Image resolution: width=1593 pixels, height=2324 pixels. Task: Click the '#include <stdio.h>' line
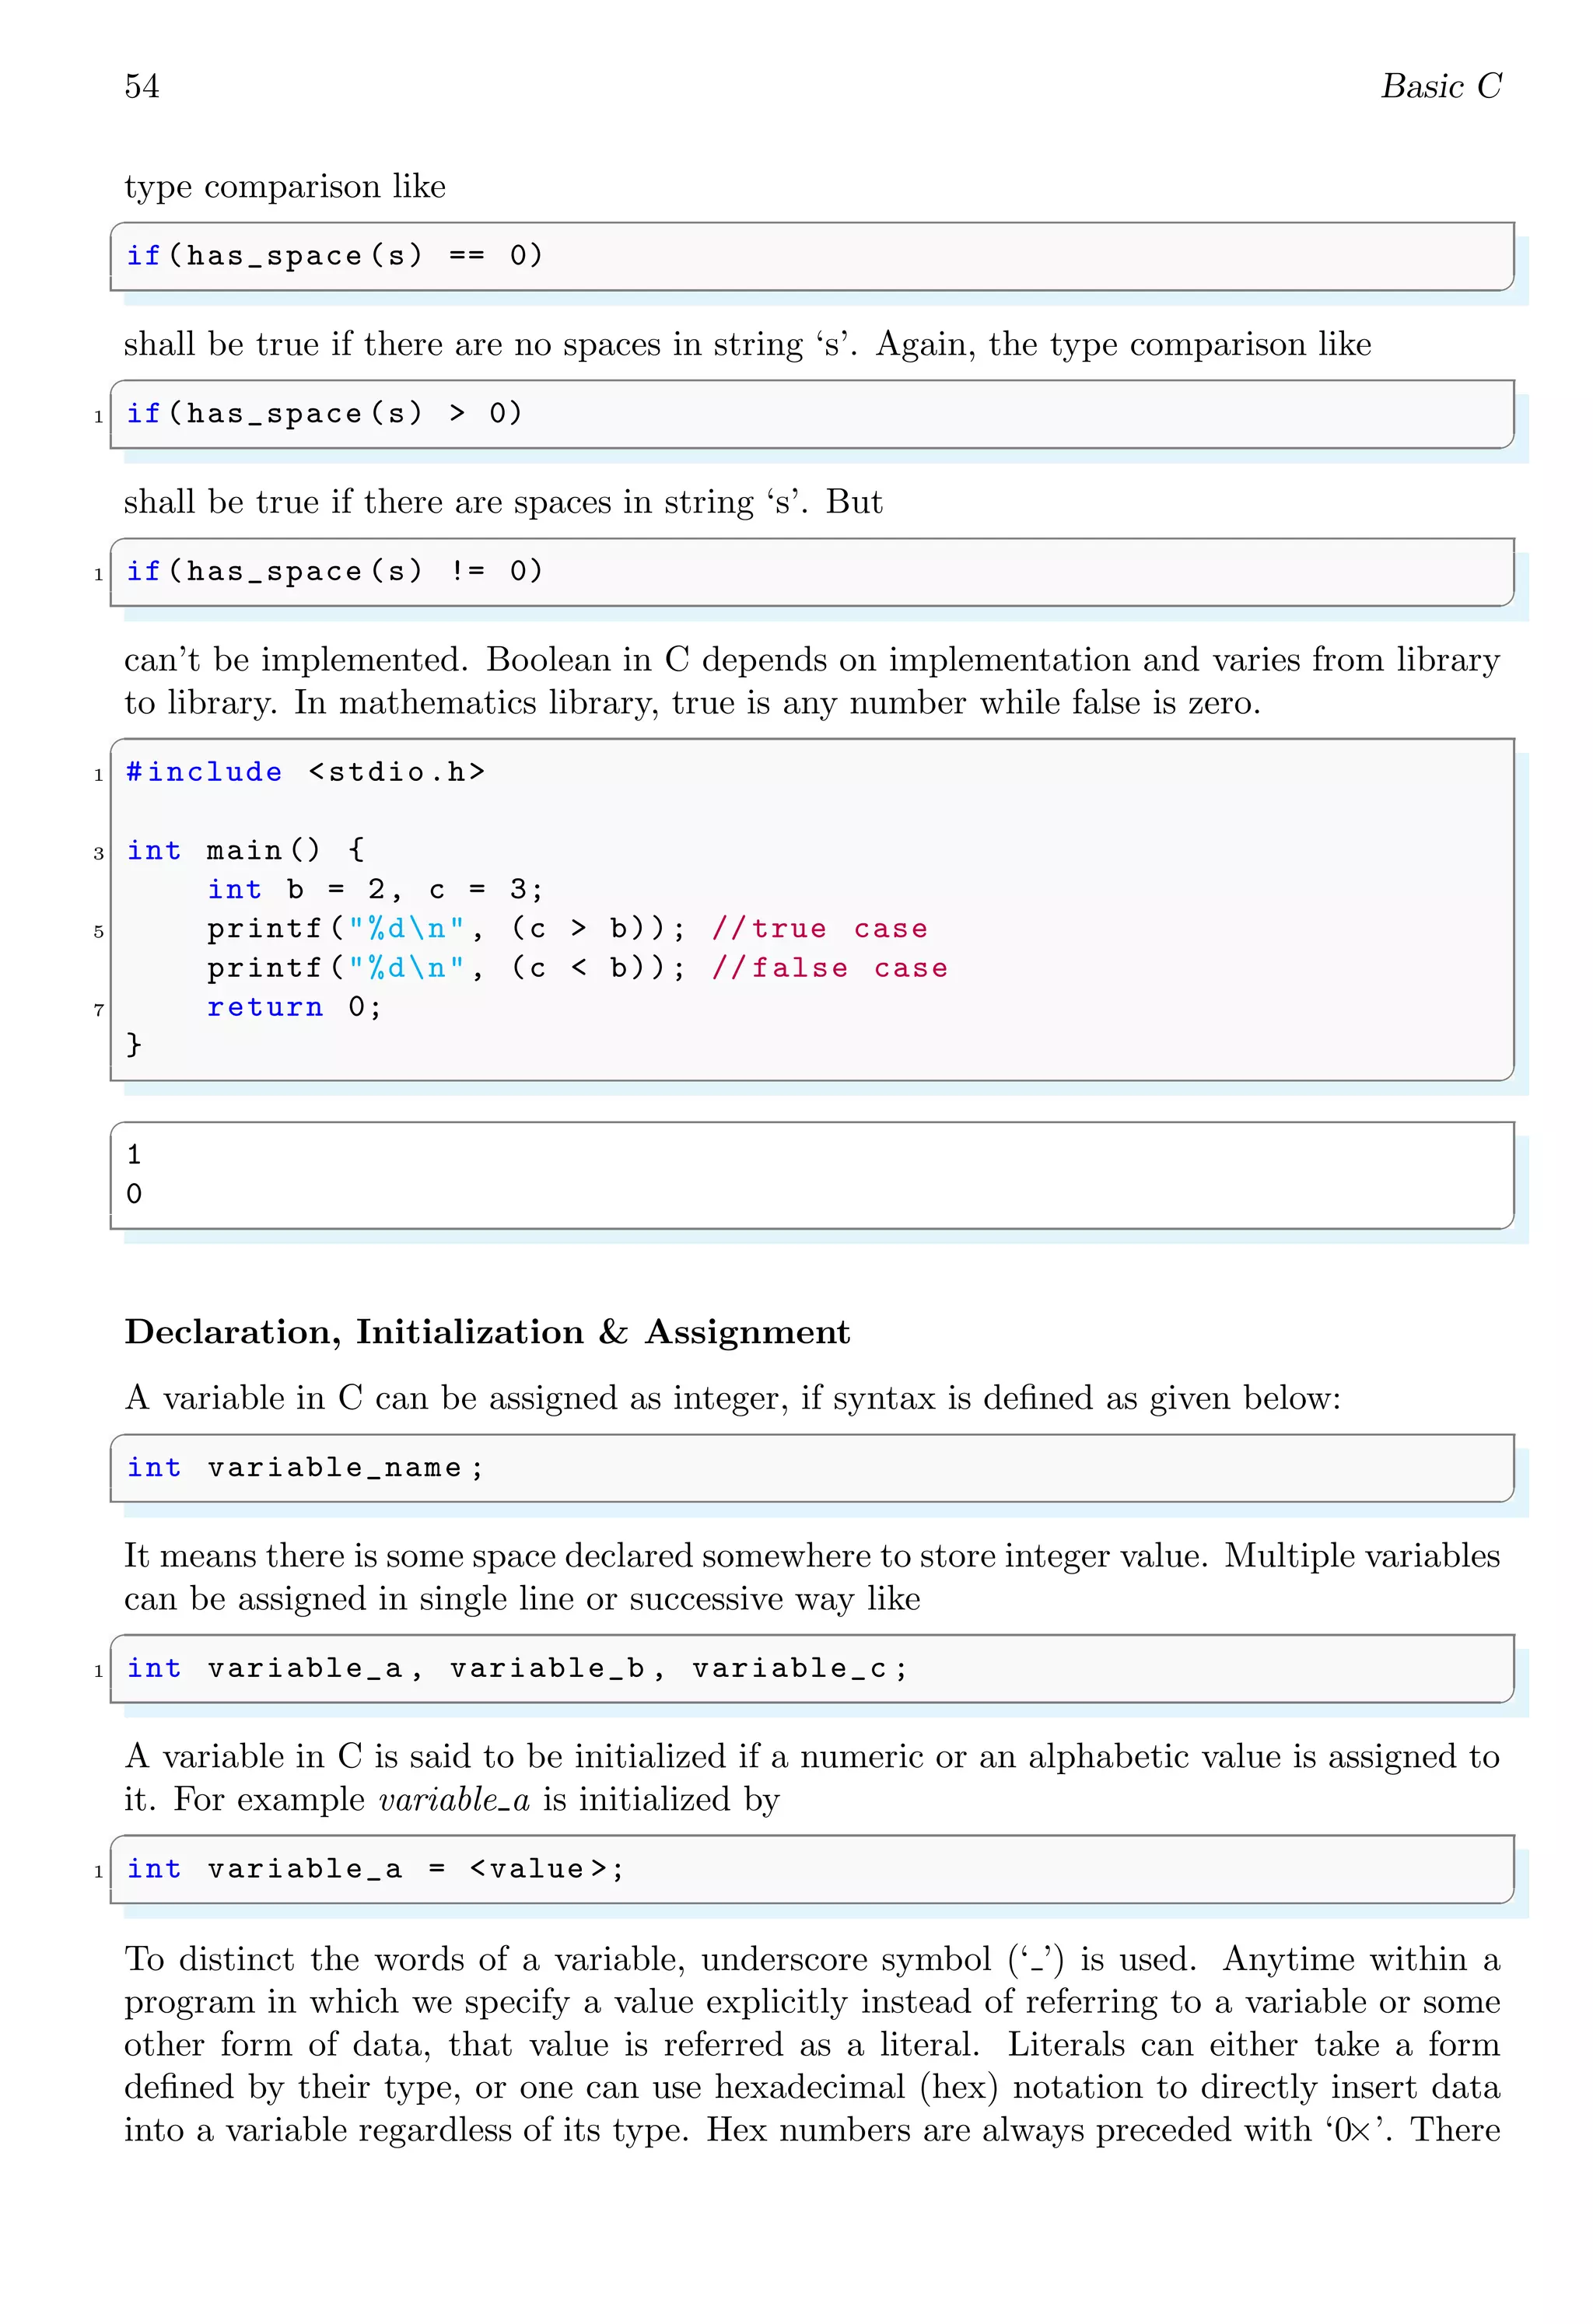305,772
